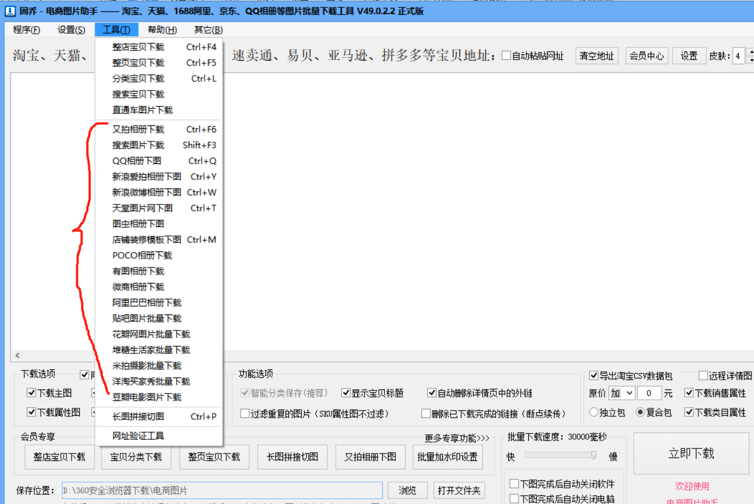
Task: Pick POCO相册下载 from the menu
Action: [x=159, y=255]
